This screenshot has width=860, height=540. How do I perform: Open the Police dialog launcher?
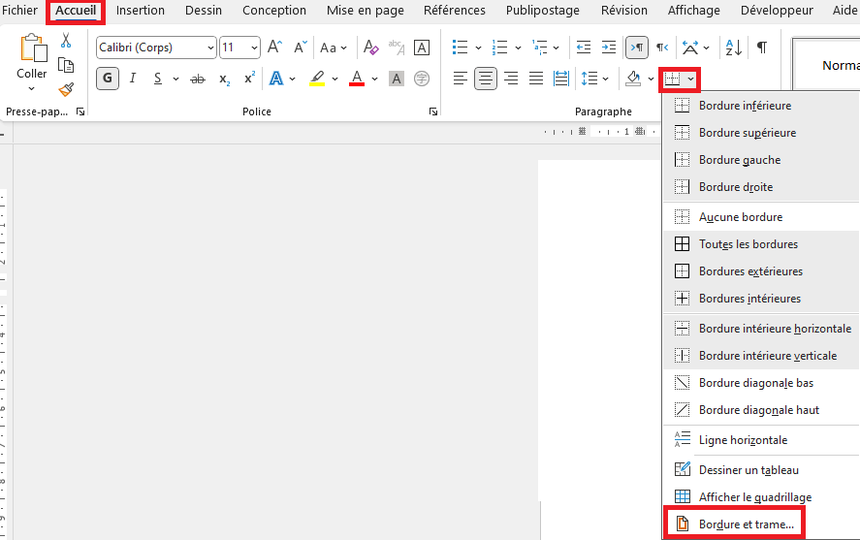[433, 111]
